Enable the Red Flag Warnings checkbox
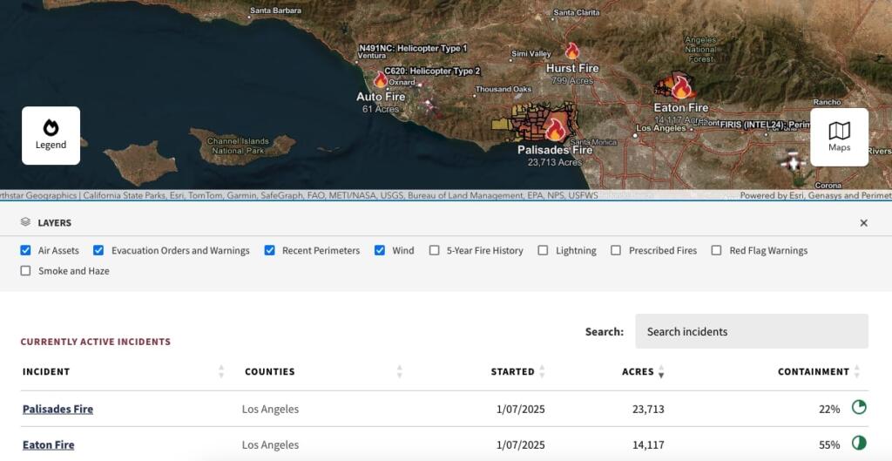 [716, 250]
